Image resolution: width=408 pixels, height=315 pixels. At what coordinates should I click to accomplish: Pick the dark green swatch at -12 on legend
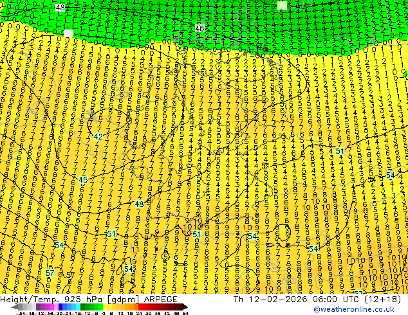pos(83,307)
